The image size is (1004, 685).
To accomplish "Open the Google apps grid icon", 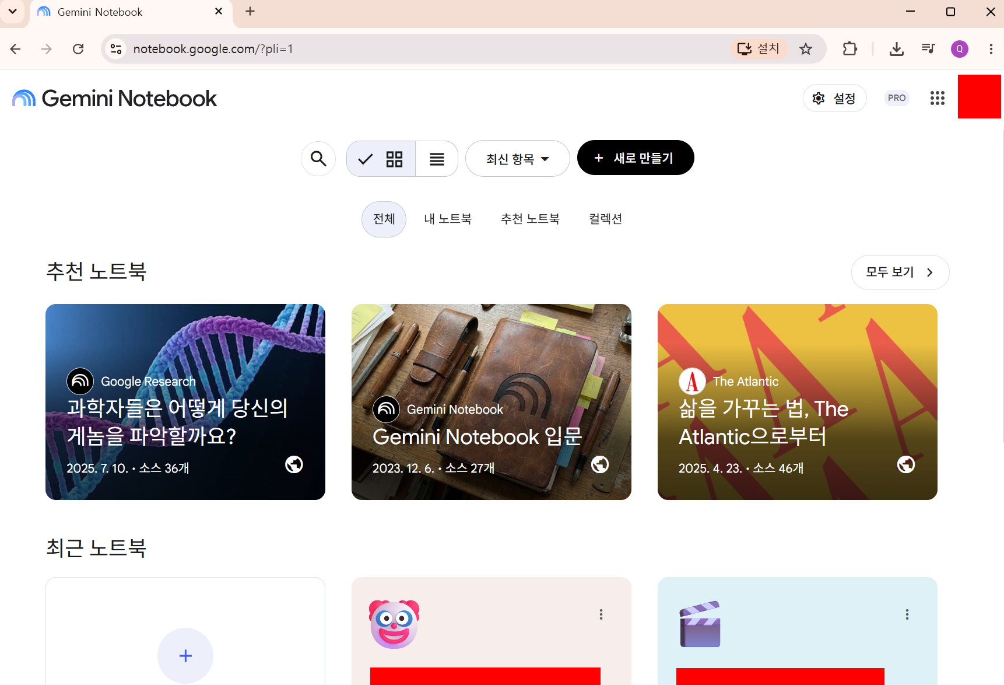I will tap(938, 98).
